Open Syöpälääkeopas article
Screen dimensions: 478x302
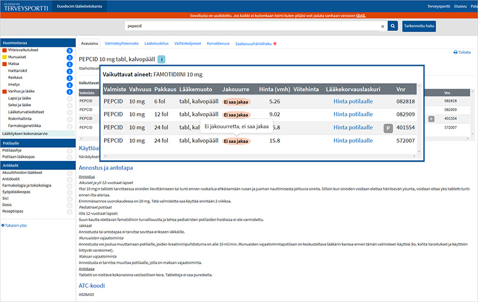(17, 192)
